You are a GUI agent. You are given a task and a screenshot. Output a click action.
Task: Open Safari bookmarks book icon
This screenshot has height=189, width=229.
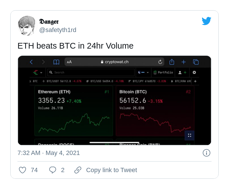click(56, 62)
